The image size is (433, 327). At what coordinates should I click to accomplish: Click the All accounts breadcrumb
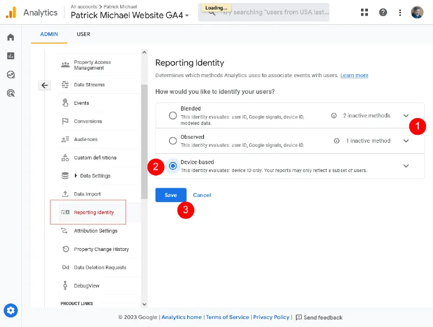click(84, 7)
